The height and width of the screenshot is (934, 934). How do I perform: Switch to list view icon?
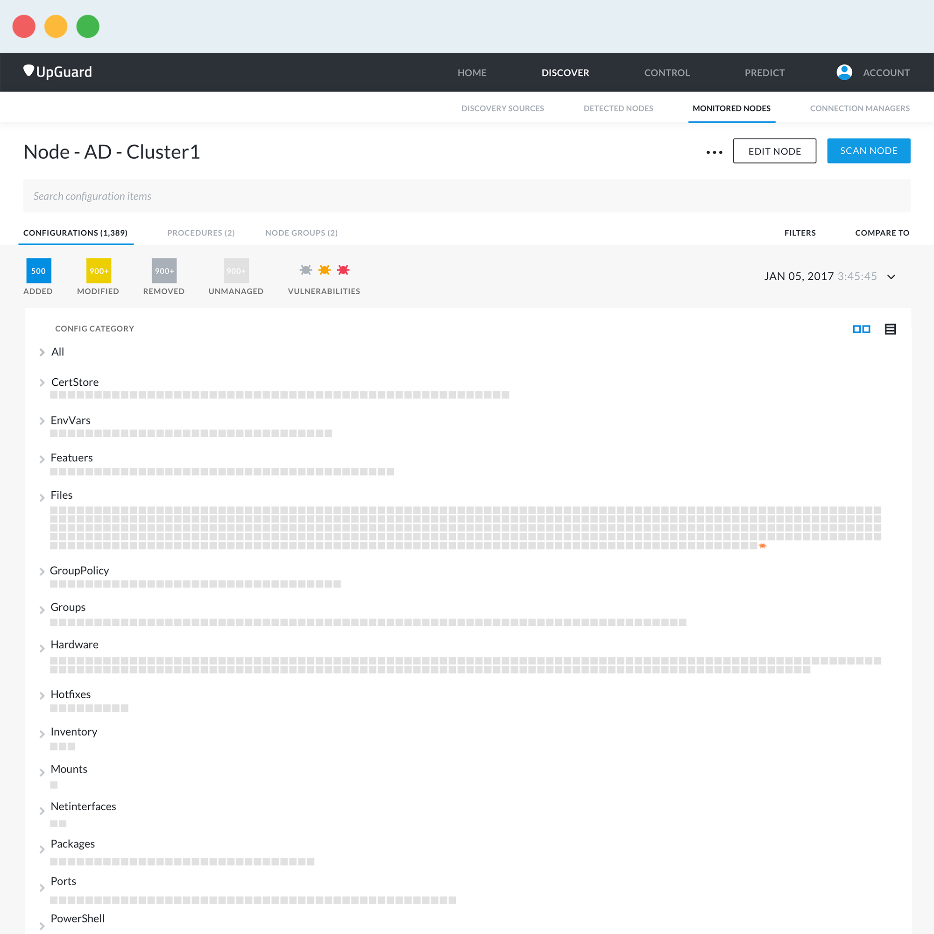click(890, 329)
